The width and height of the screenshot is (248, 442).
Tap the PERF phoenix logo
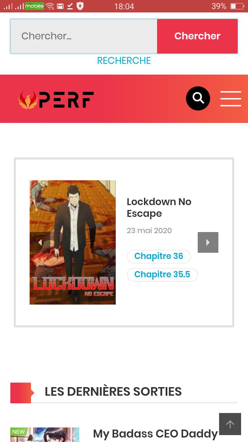coord(56,100)
